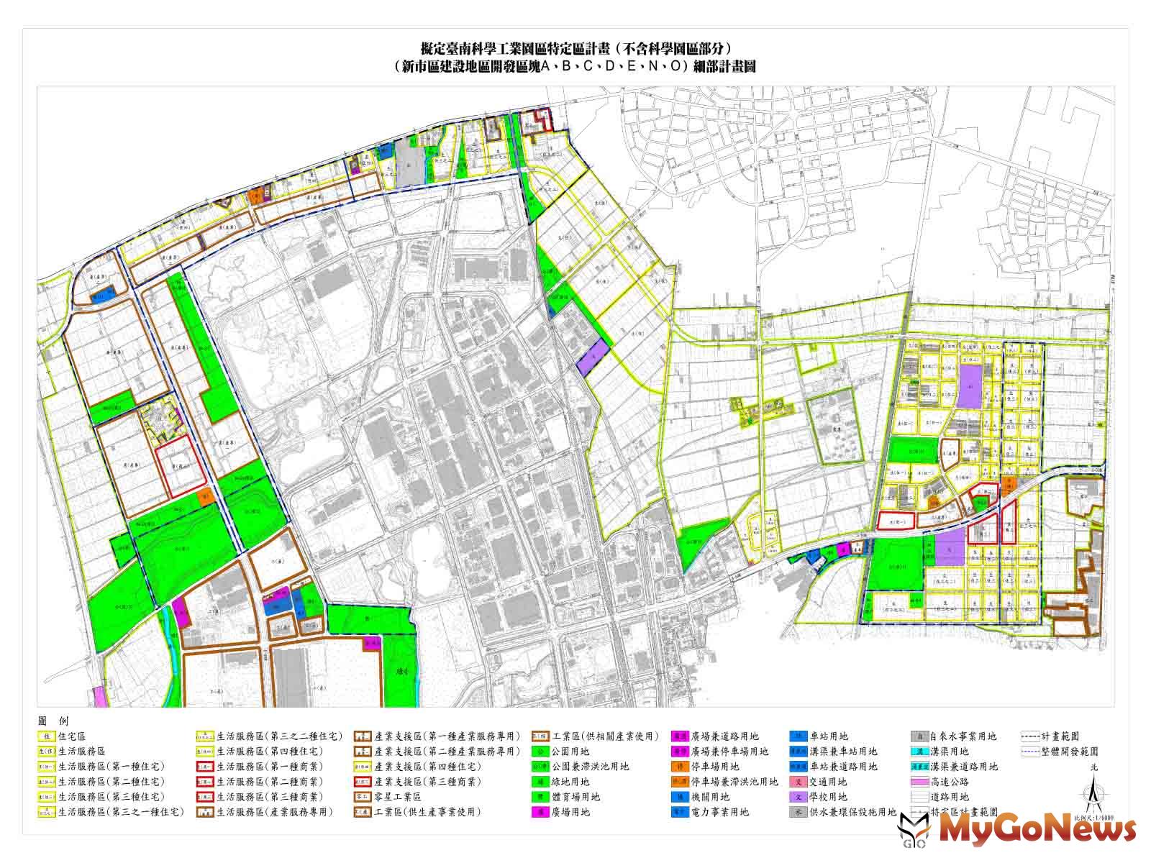Viewport: 1151px width, 863px height.
Task: Click the white 道路用地 swatch
Action: click(919, 797)
